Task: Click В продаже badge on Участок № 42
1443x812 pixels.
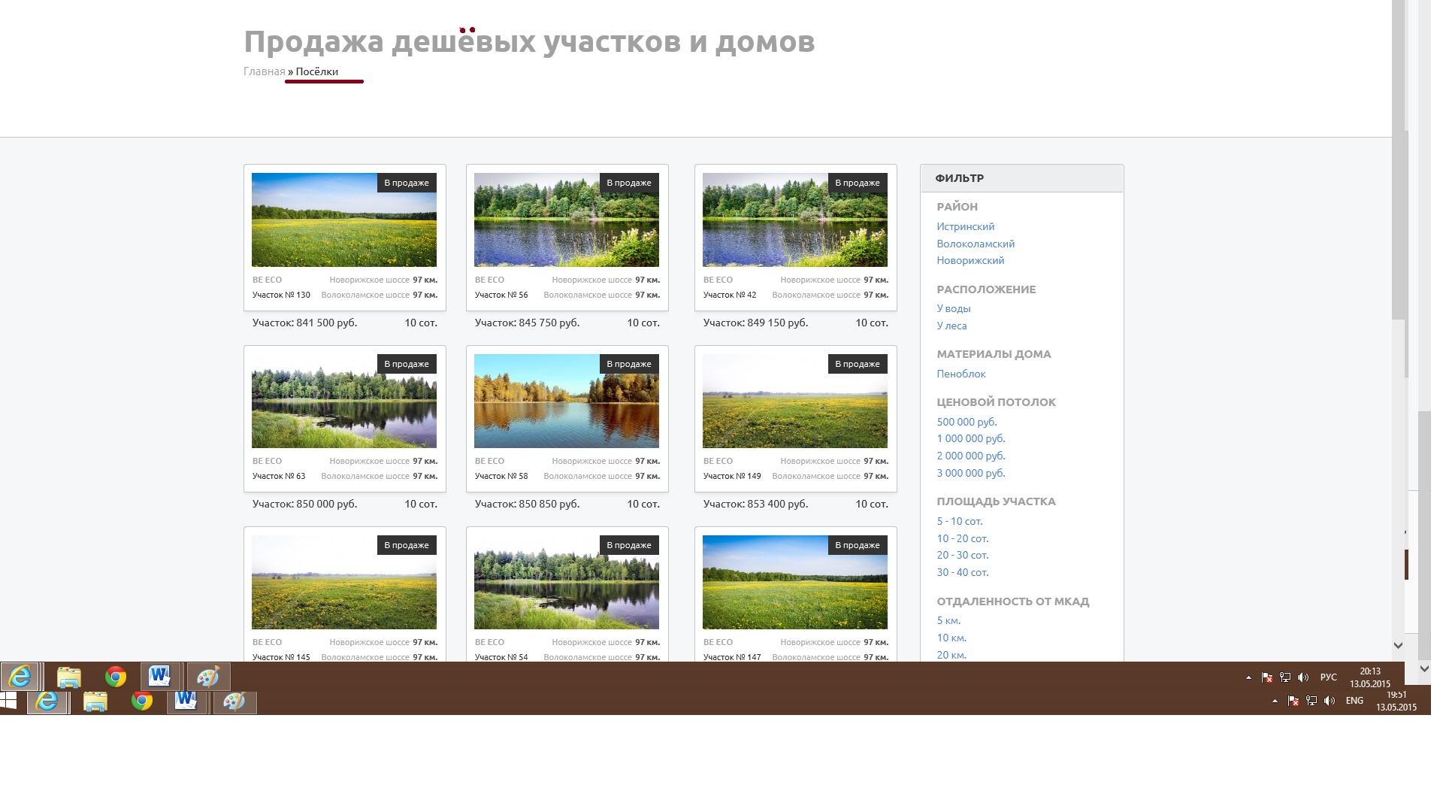Action: pyautogui.click(x=857, y=183)
